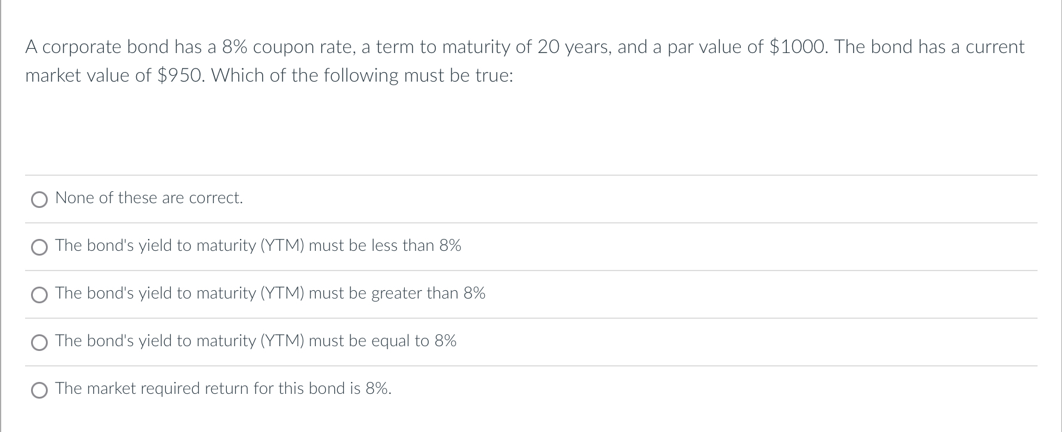Screen dimensions: 1062x432
Task: Pick the radio button for YTM equal to 8%
Action: pos(39,343)
